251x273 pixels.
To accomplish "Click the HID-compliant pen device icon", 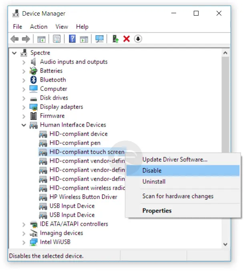I will coord(43,143).
